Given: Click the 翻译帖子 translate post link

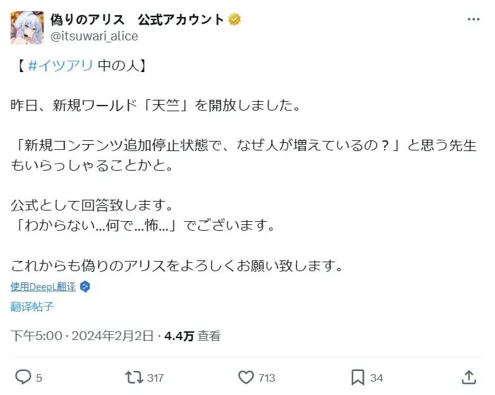Looking at the screenshot, I should click(x=32, y=307).
